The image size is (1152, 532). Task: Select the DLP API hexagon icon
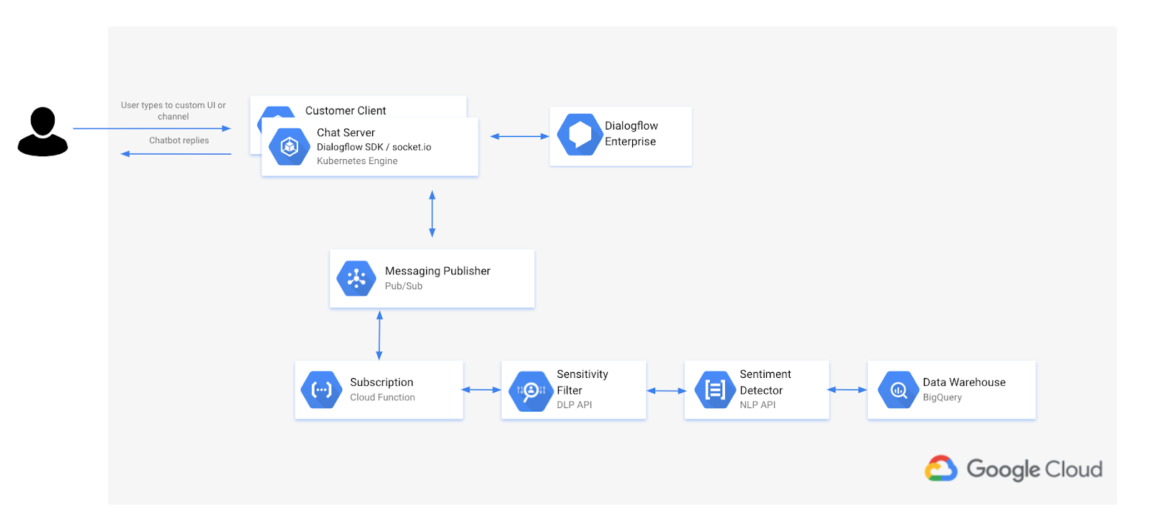coord(531,391)
